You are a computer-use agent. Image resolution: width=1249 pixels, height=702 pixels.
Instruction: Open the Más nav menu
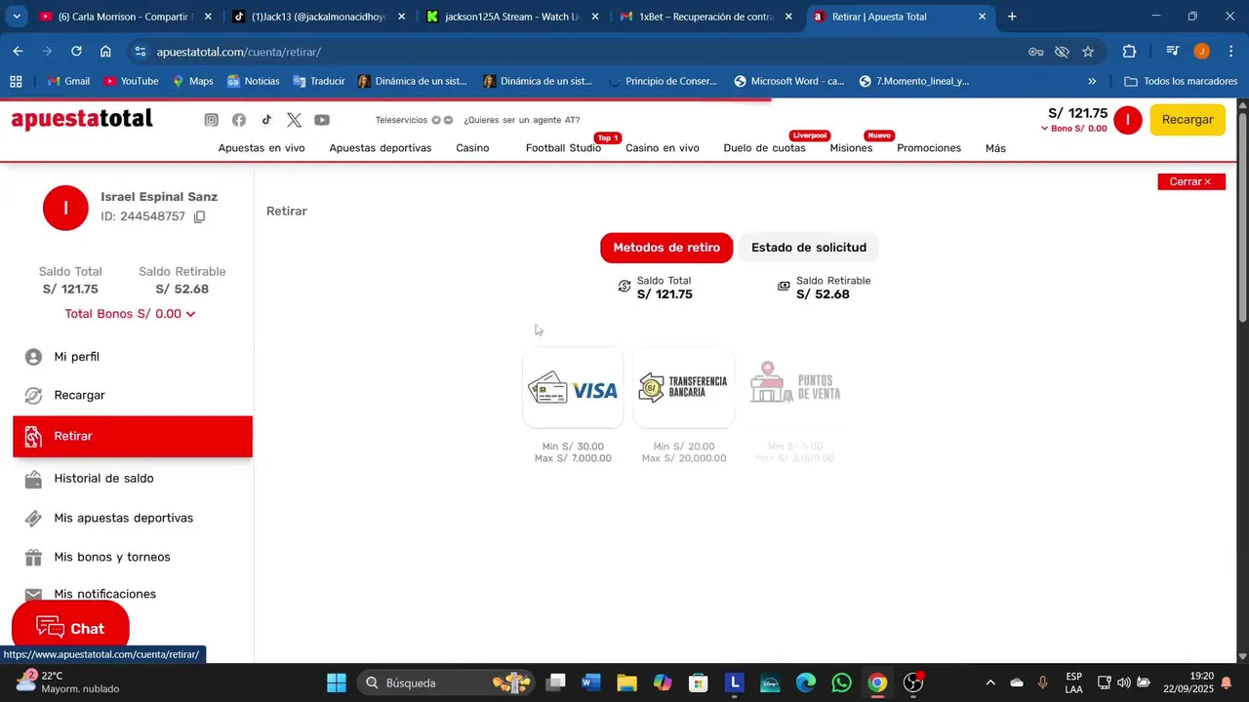[x=995, y=148]
